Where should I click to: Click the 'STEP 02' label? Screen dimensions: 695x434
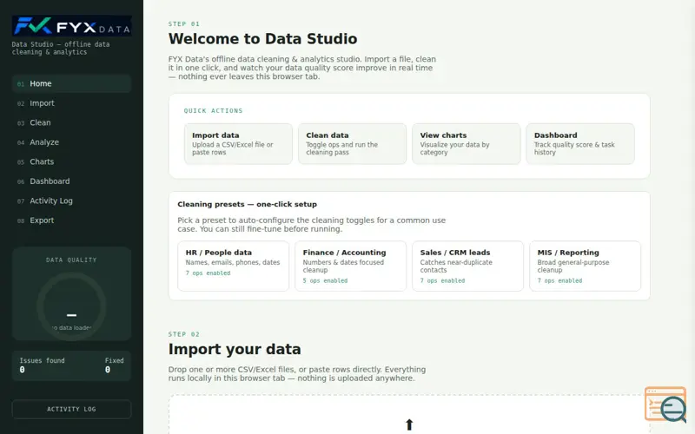click(x=184, y=334)
